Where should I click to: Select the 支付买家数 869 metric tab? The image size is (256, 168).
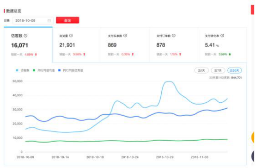point(125,45)
